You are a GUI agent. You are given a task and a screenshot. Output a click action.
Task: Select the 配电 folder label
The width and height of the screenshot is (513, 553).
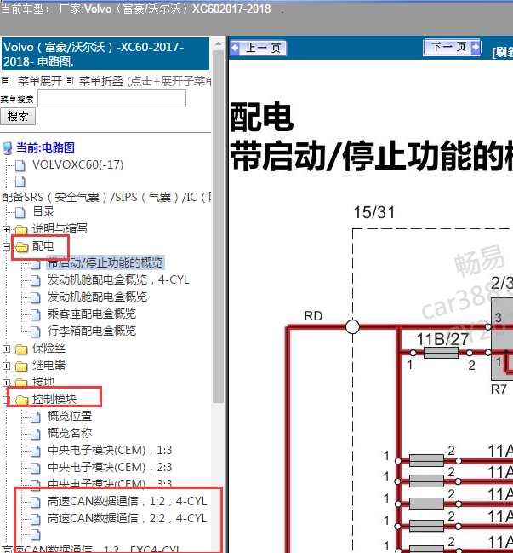43,245
